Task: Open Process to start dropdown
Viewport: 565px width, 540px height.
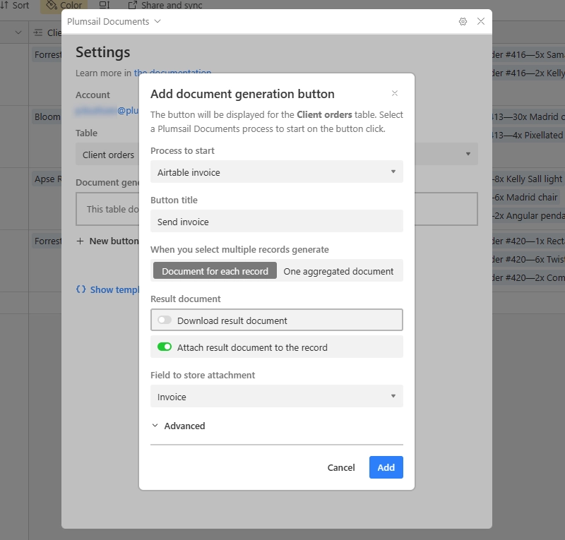Action: [276, 172]
